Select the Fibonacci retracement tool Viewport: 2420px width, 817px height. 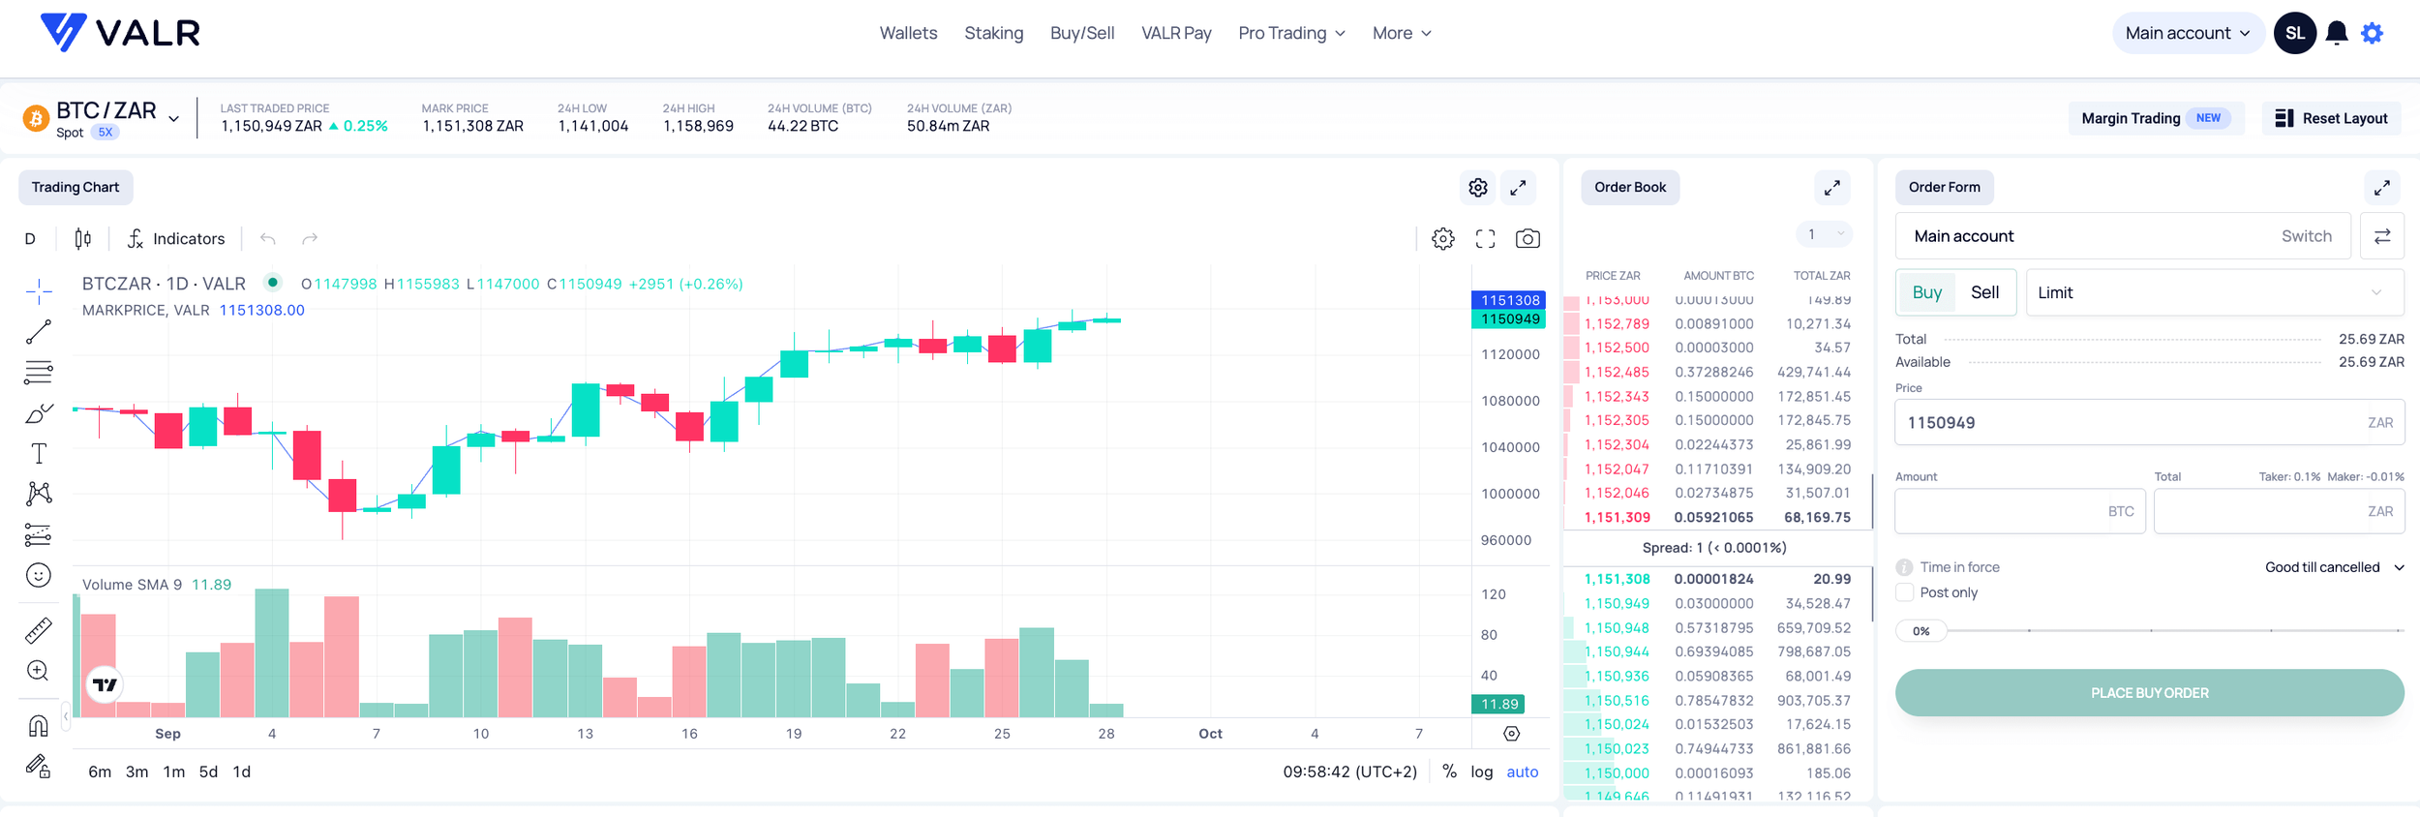(39, 372)
